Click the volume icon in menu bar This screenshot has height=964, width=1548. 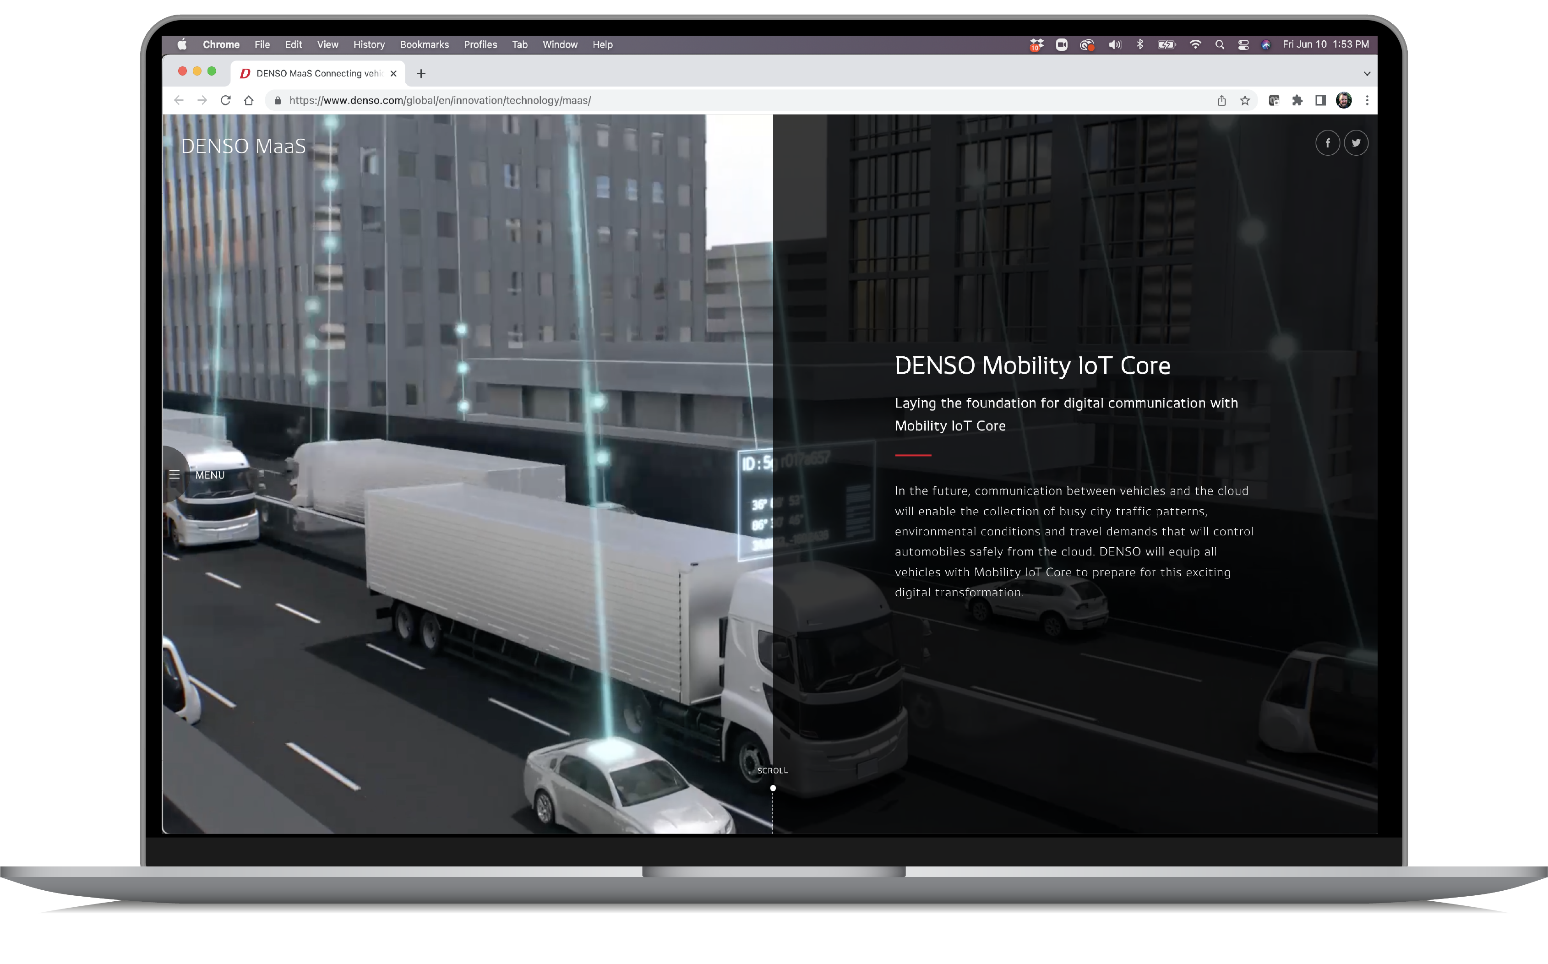click(1114, 44)
